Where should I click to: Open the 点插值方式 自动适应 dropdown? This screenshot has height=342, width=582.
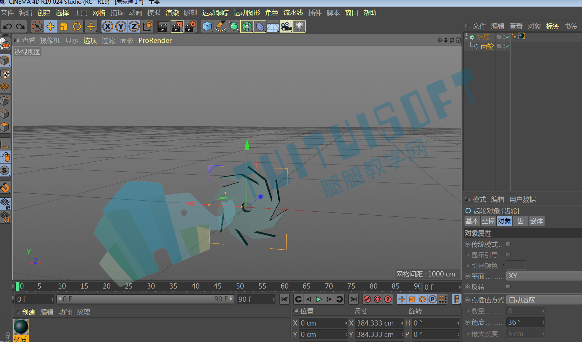(x=544, y=300)
